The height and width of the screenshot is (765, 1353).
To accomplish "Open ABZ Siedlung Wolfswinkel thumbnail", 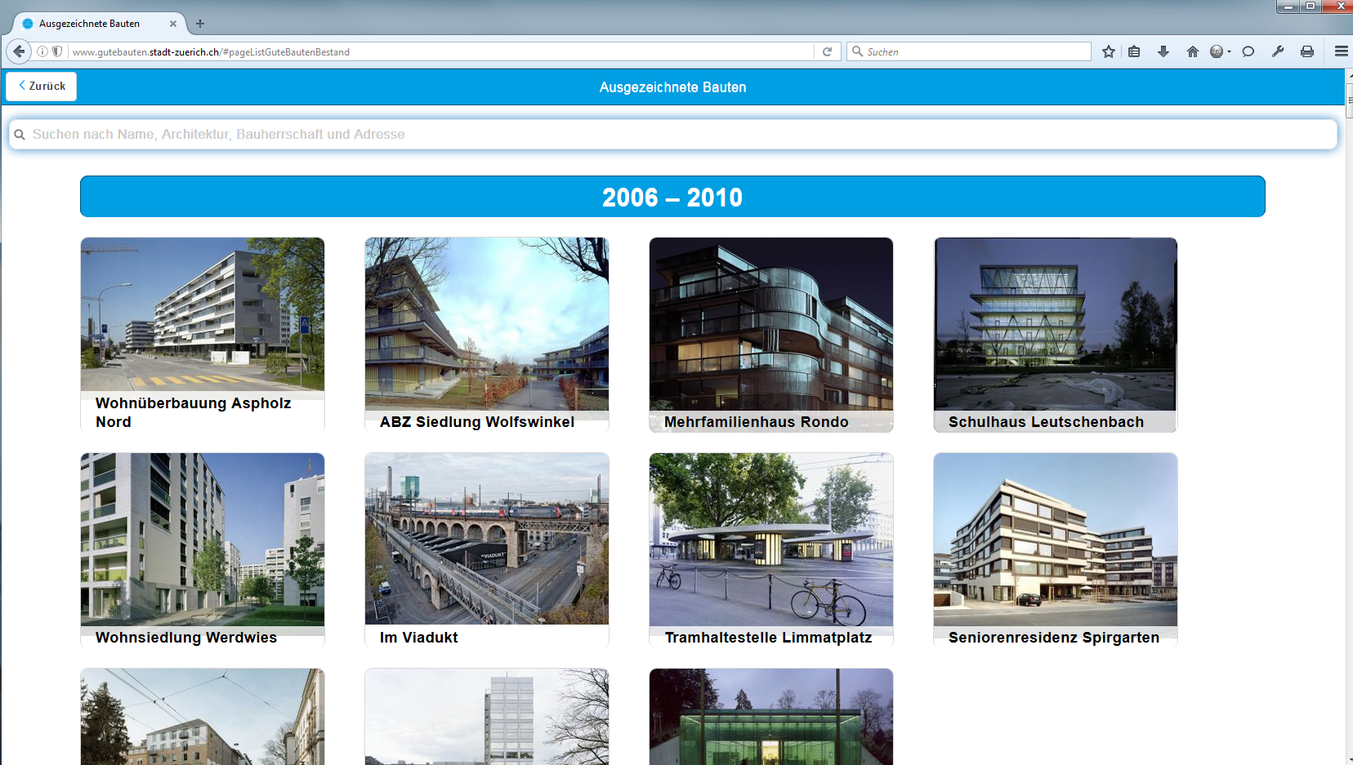I will 487,324.
